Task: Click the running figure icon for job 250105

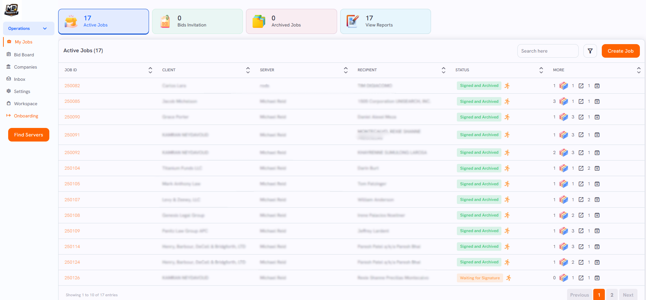Action: pos(507,184)
